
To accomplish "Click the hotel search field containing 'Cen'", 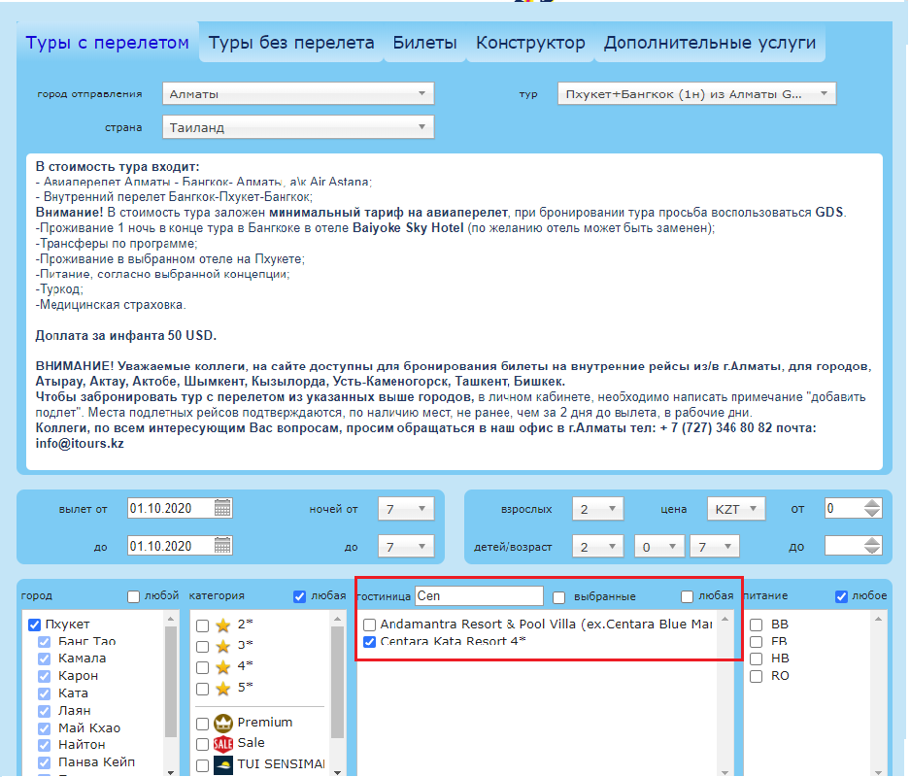I will pyautogui.click(x=478, y=596).
